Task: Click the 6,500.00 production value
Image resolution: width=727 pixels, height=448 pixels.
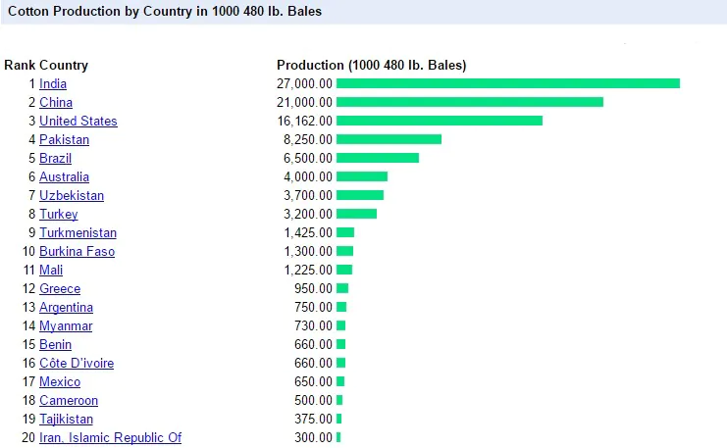Action: 308,158
